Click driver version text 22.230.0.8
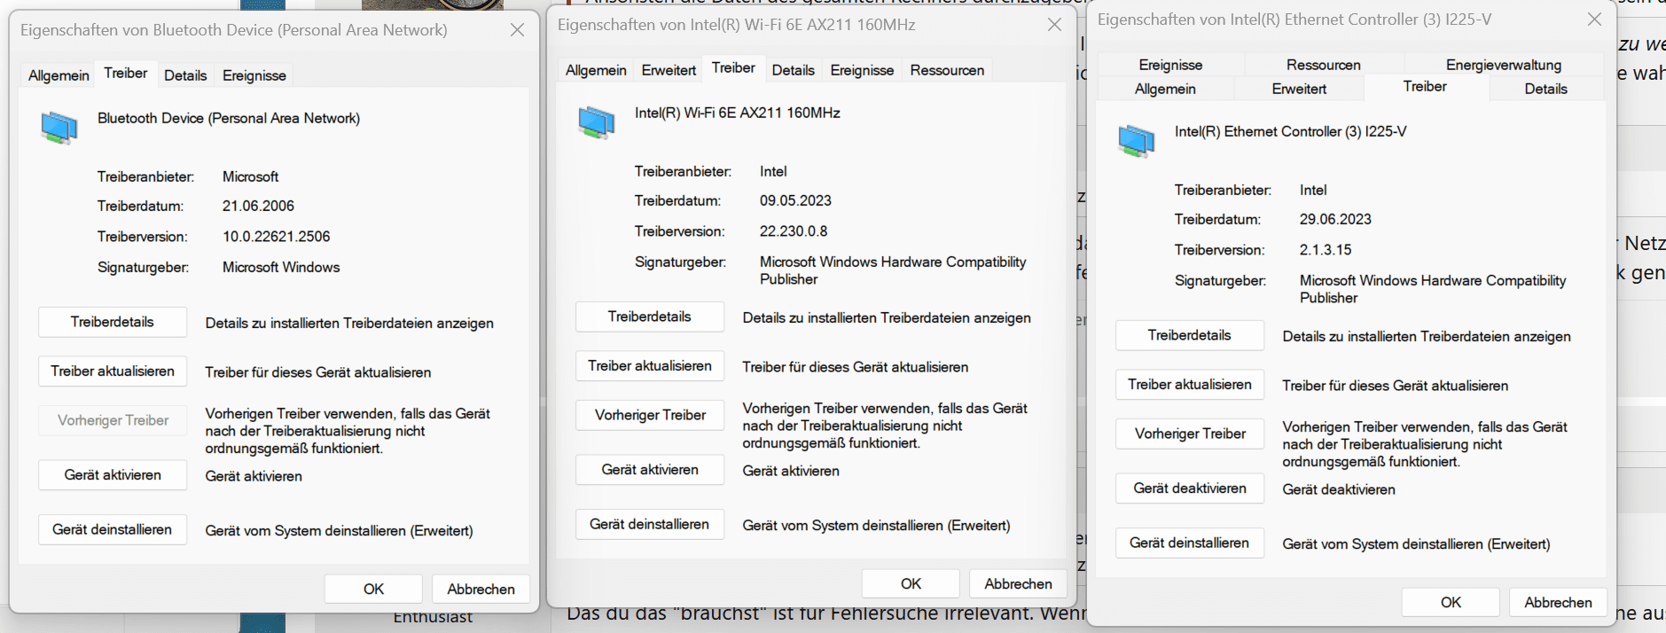 pyautogui.click(x=794, y=231)
